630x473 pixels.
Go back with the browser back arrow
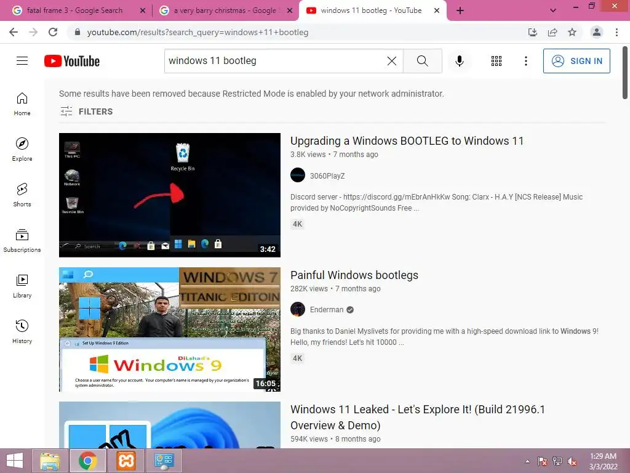(14, 32)
